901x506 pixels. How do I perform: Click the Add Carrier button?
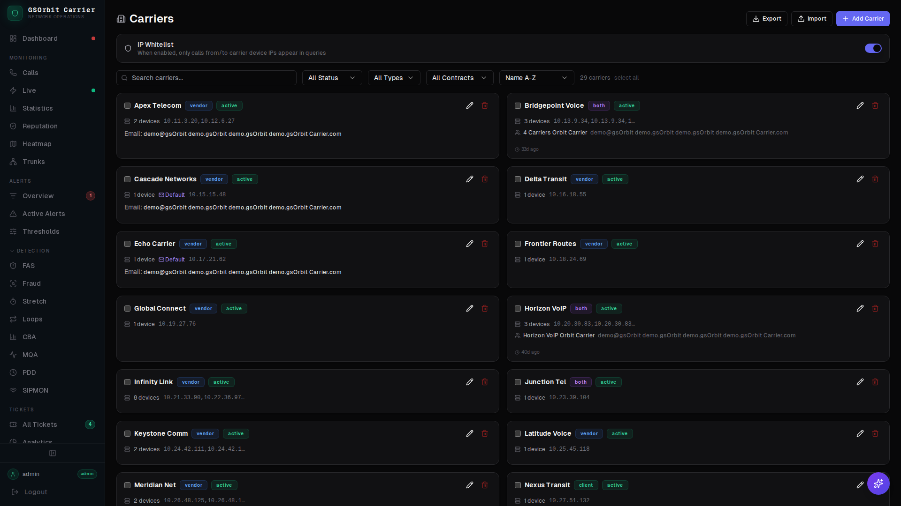pyautogui.click(x=863, y=19)
